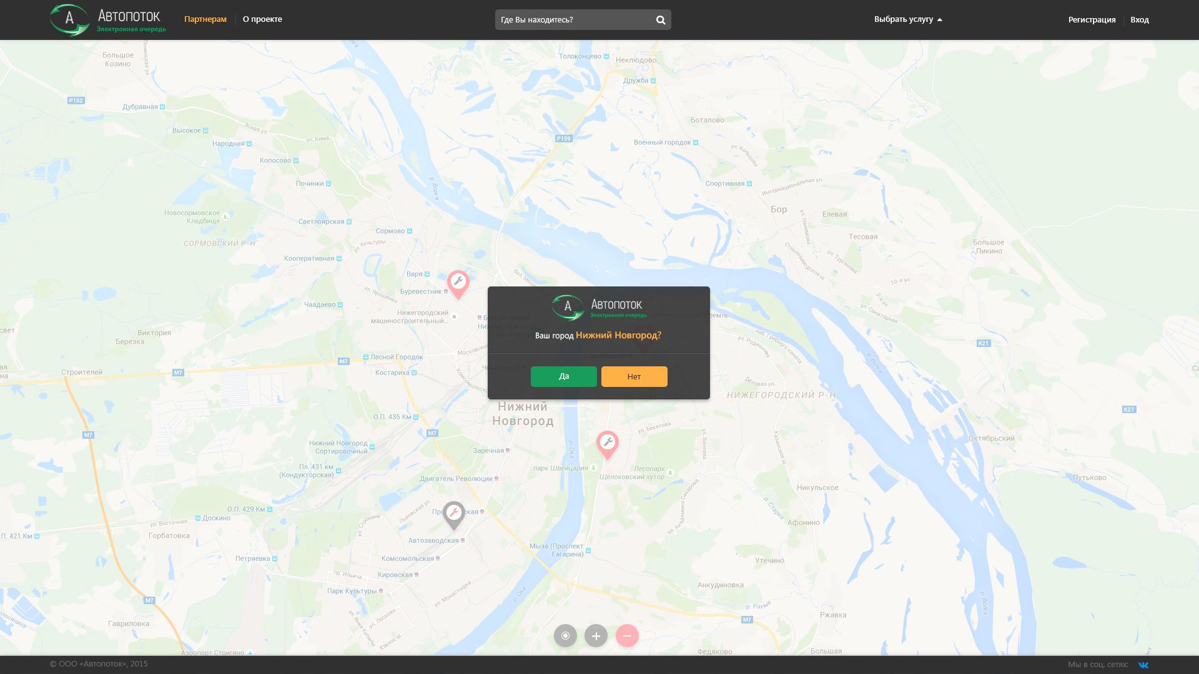Confirm city with the Да button
Viewport: 1199px width, 674px height.
(564, 376)
